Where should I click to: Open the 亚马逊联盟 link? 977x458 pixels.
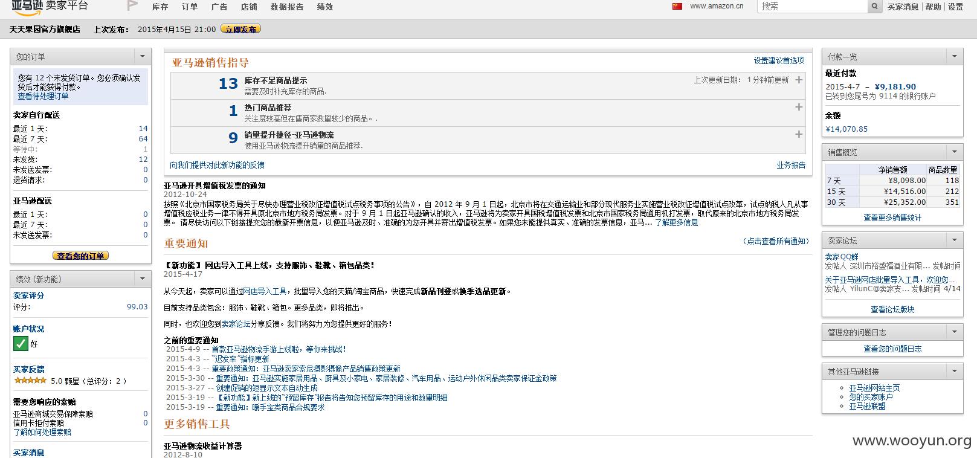coord(867,406)
